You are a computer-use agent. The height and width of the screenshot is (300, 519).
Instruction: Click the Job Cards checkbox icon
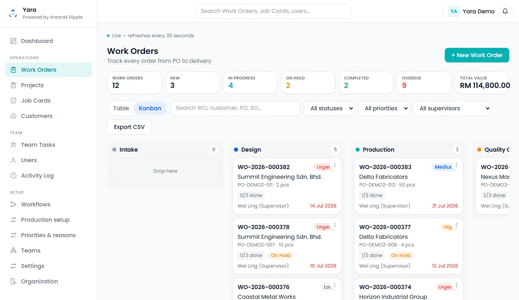click(x=13, y=101)
